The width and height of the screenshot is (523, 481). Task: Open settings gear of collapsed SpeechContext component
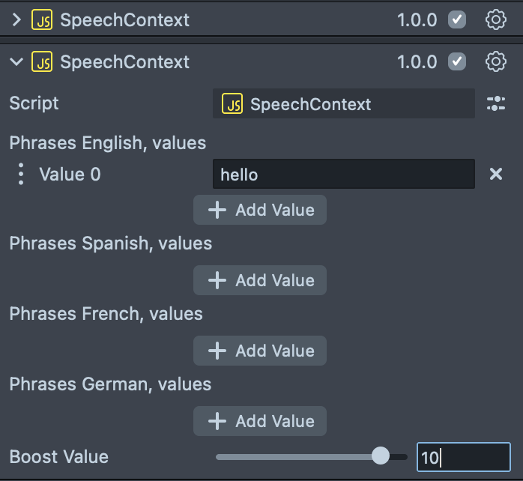pyautogui.click(x=496, y=20)
